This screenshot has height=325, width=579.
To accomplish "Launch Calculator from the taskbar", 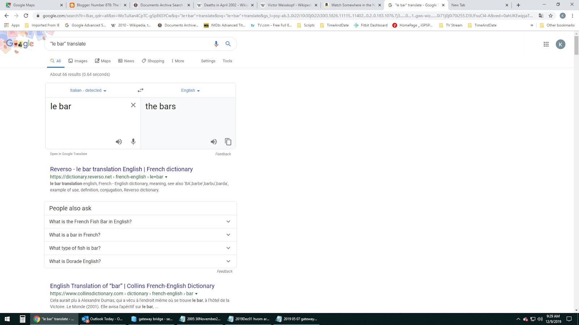I will click(22, 319).
